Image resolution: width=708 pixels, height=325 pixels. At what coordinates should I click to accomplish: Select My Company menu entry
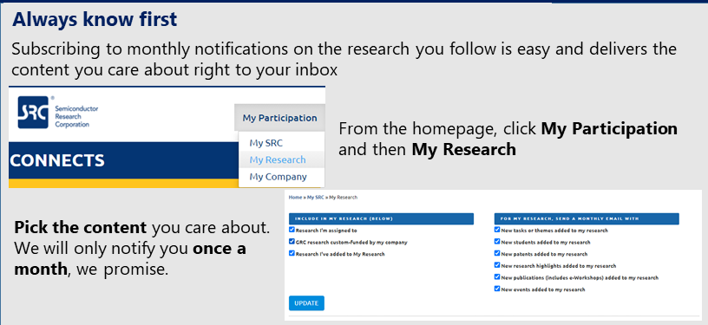click(278, 177)
